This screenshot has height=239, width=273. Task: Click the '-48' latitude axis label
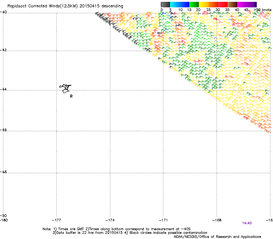(x=3, y=172)
